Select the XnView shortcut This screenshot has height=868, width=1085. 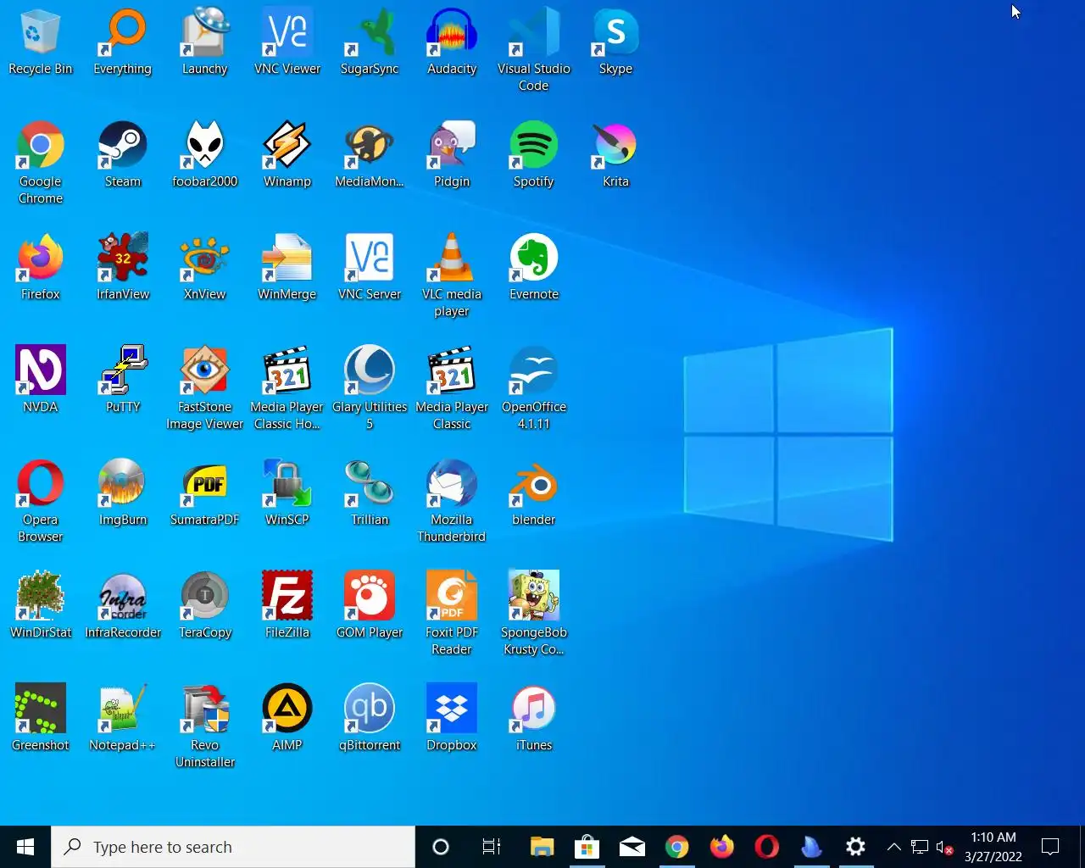point(204,268)
